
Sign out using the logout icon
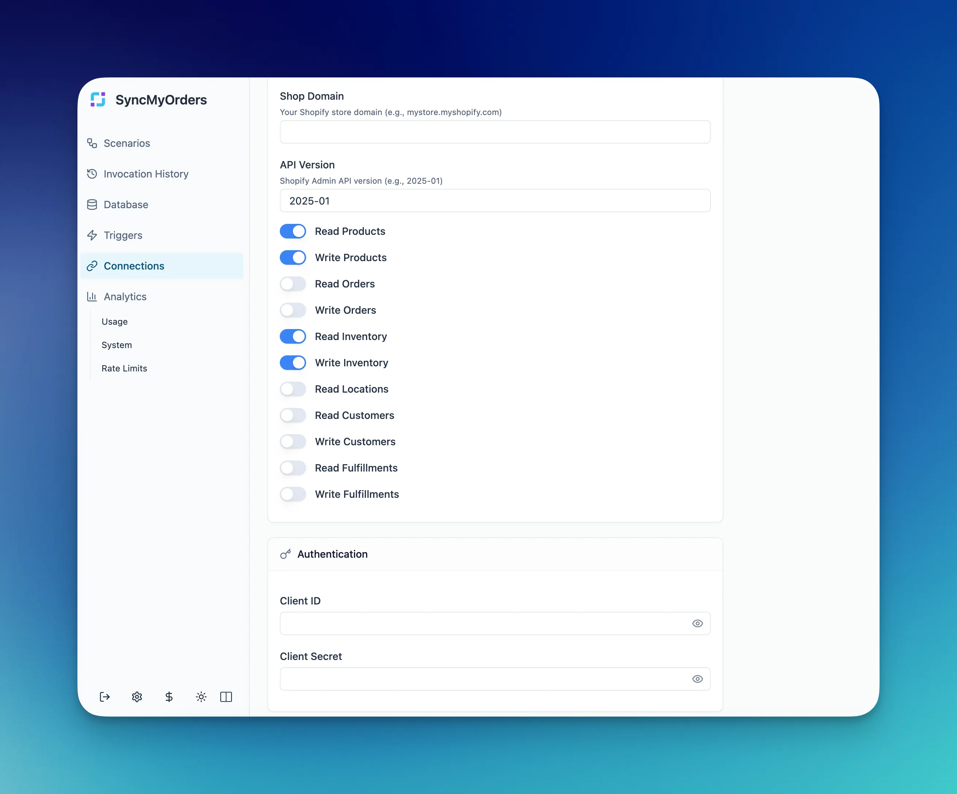click(x=104, y=697)
